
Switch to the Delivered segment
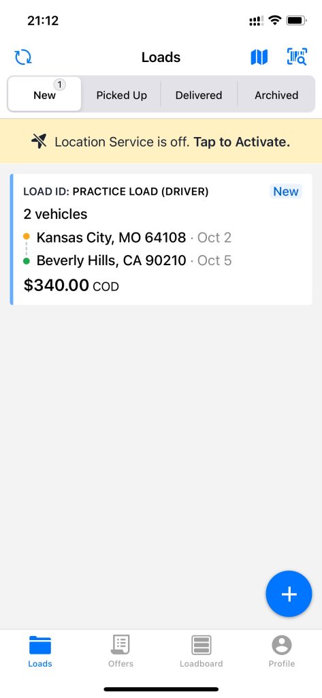(199, 95)
